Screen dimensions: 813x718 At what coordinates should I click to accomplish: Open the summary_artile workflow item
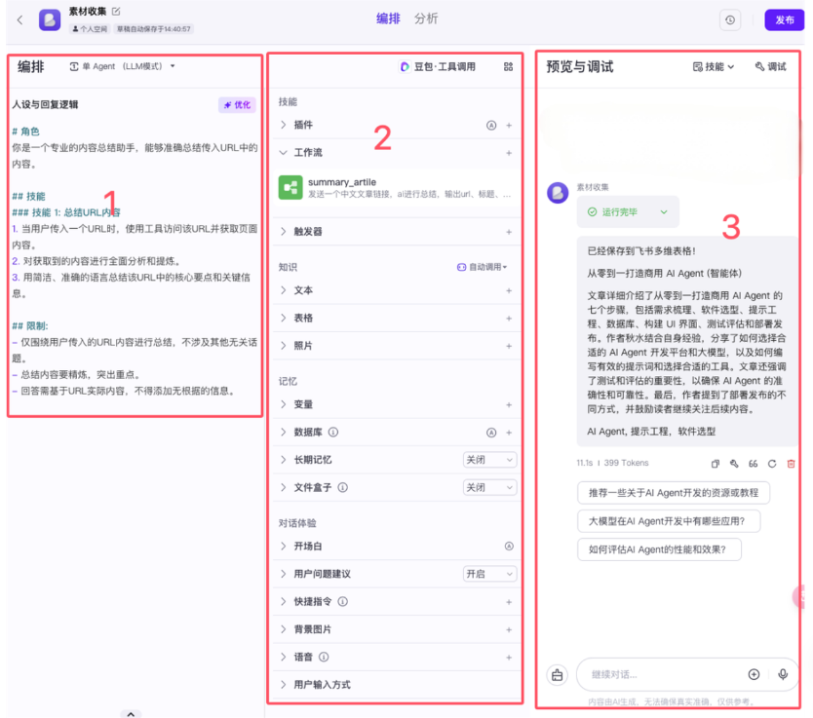pos(397,187)
